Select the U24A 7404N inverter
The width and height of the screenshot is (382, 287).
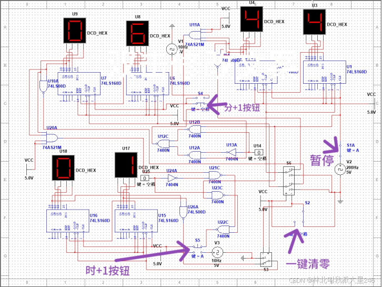(x=172, y=178)
